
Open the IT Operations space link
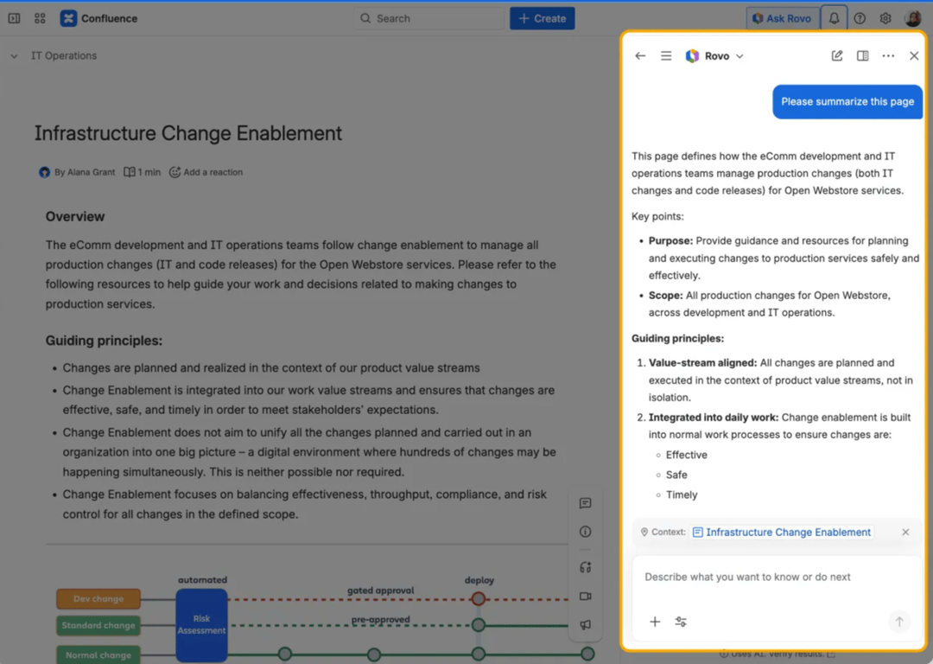[64, 56]
